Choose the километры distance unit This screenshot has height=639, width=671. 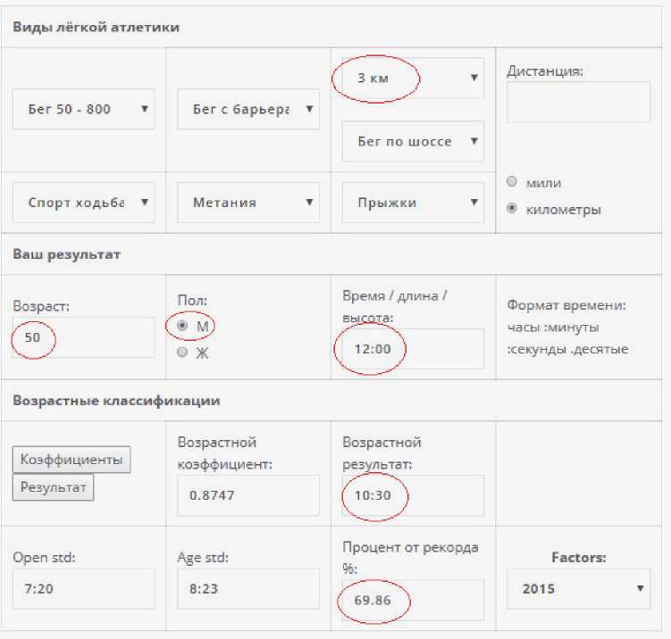click(512, 210)
